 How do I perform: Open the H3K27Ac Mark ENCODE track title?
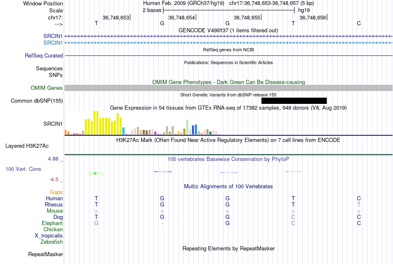pos(228,140)
